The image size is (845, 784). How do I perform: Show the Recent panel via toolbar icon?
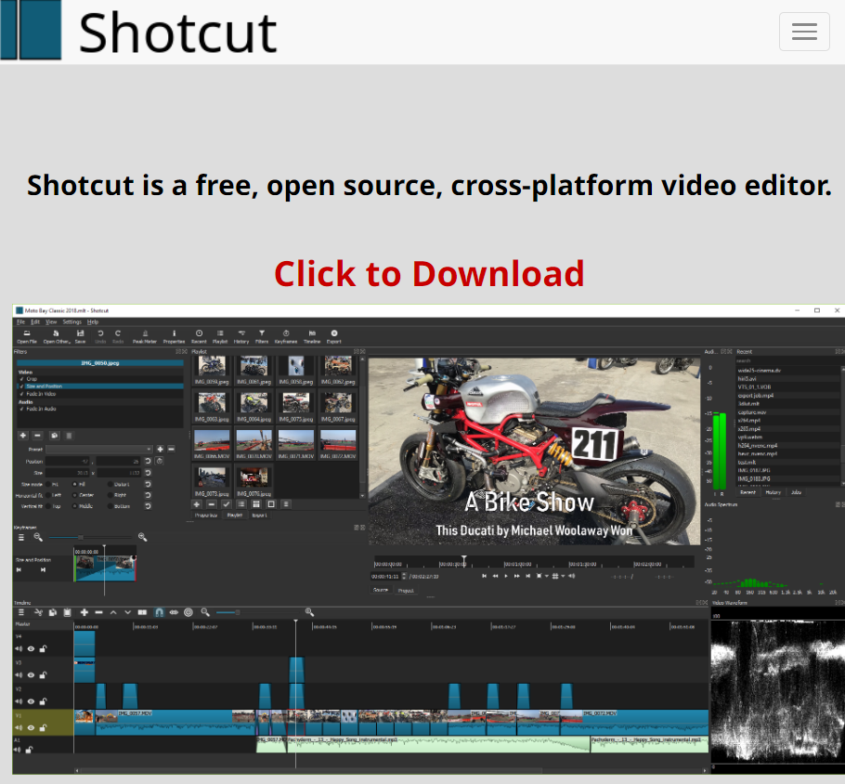(x=199, y=336)
